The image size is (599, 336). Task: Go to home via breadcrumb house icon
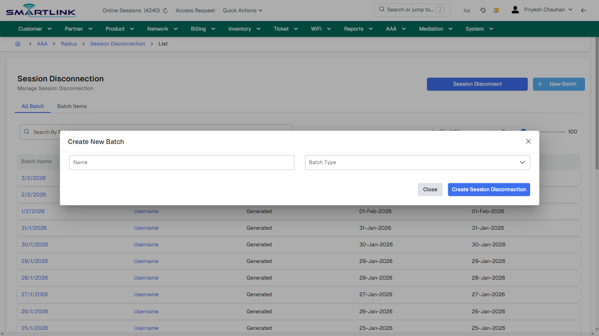(18, 43)
